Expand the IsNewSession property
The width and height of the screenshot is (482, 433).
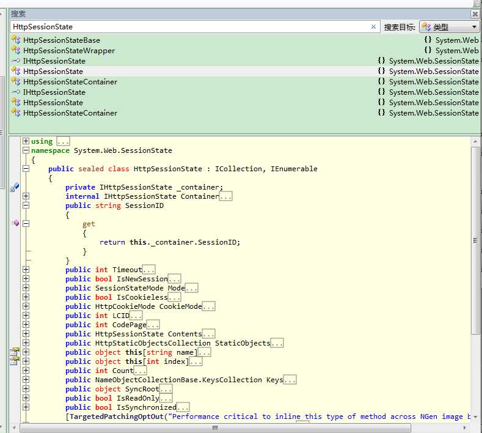(x=26, y=279)
